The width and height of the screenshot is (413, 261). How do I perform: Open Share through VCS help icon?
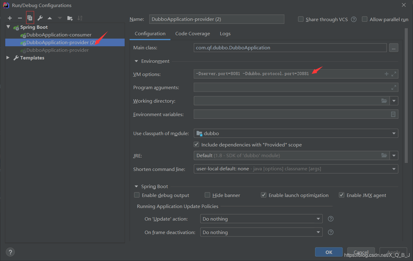[x=354, y=19]
